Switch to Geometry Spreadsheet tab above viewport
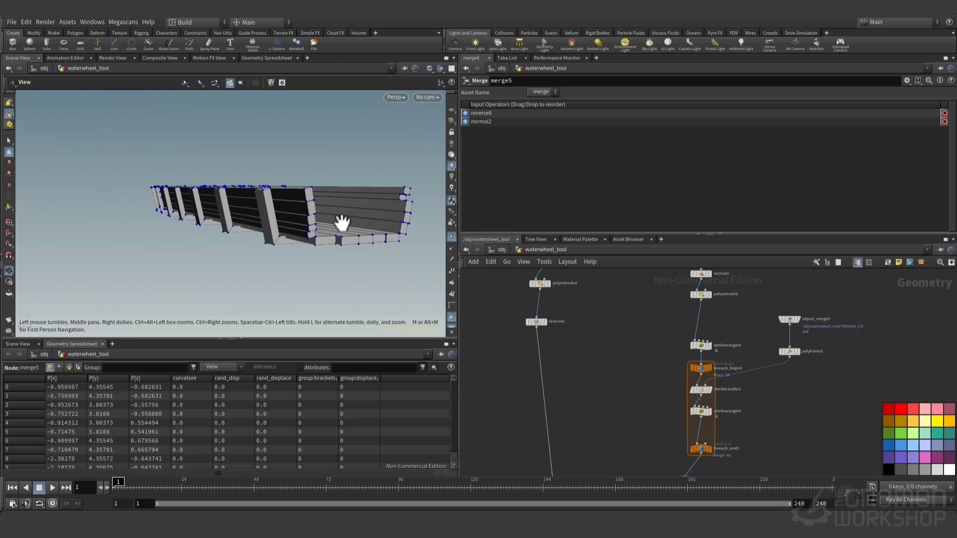The image size is (957, 538). (x=267, y=58)
